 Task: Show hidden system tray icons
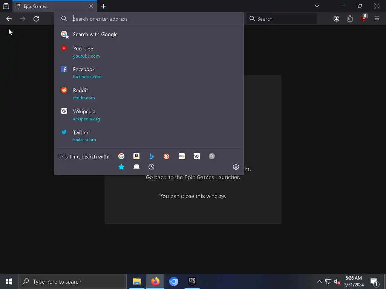tap(319, 281)
